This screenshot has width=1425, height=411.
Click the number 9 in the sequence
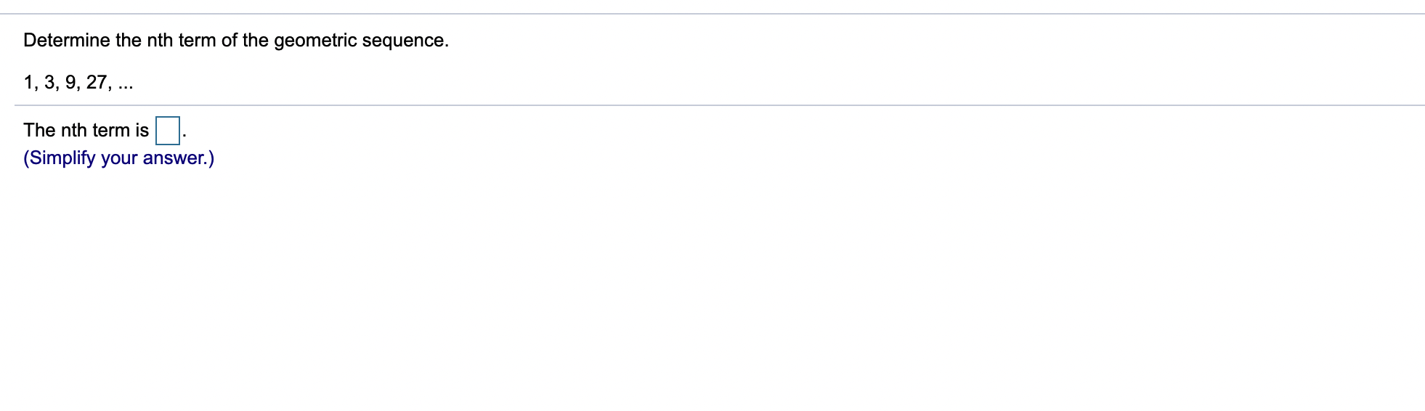tap(70, 83)
